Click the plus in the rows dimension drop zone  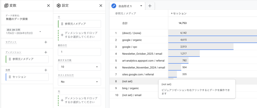tap(62, 35)
